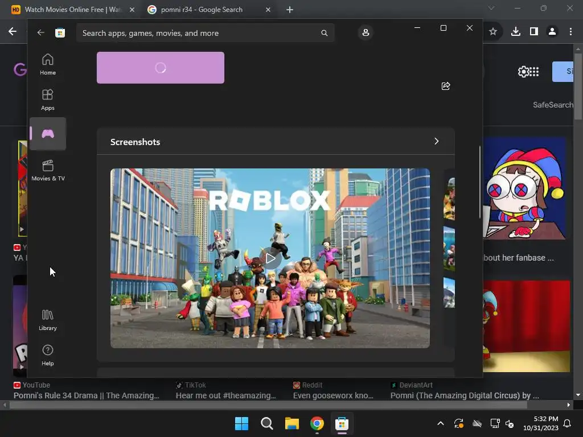Viewport: 583px width, 437px height.
Task: Open Apps section in Store sidebar
Action: click(48, 100)
